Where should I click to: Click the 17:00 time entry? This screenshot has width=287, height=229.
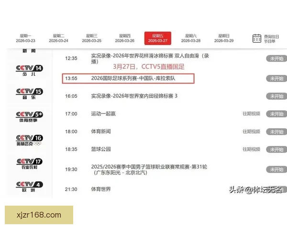(x=71, y=114)
